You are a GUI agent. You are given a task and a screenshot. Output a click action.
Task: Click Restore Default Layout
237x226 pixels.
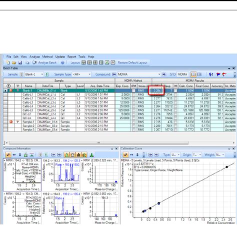coord(132,62)
